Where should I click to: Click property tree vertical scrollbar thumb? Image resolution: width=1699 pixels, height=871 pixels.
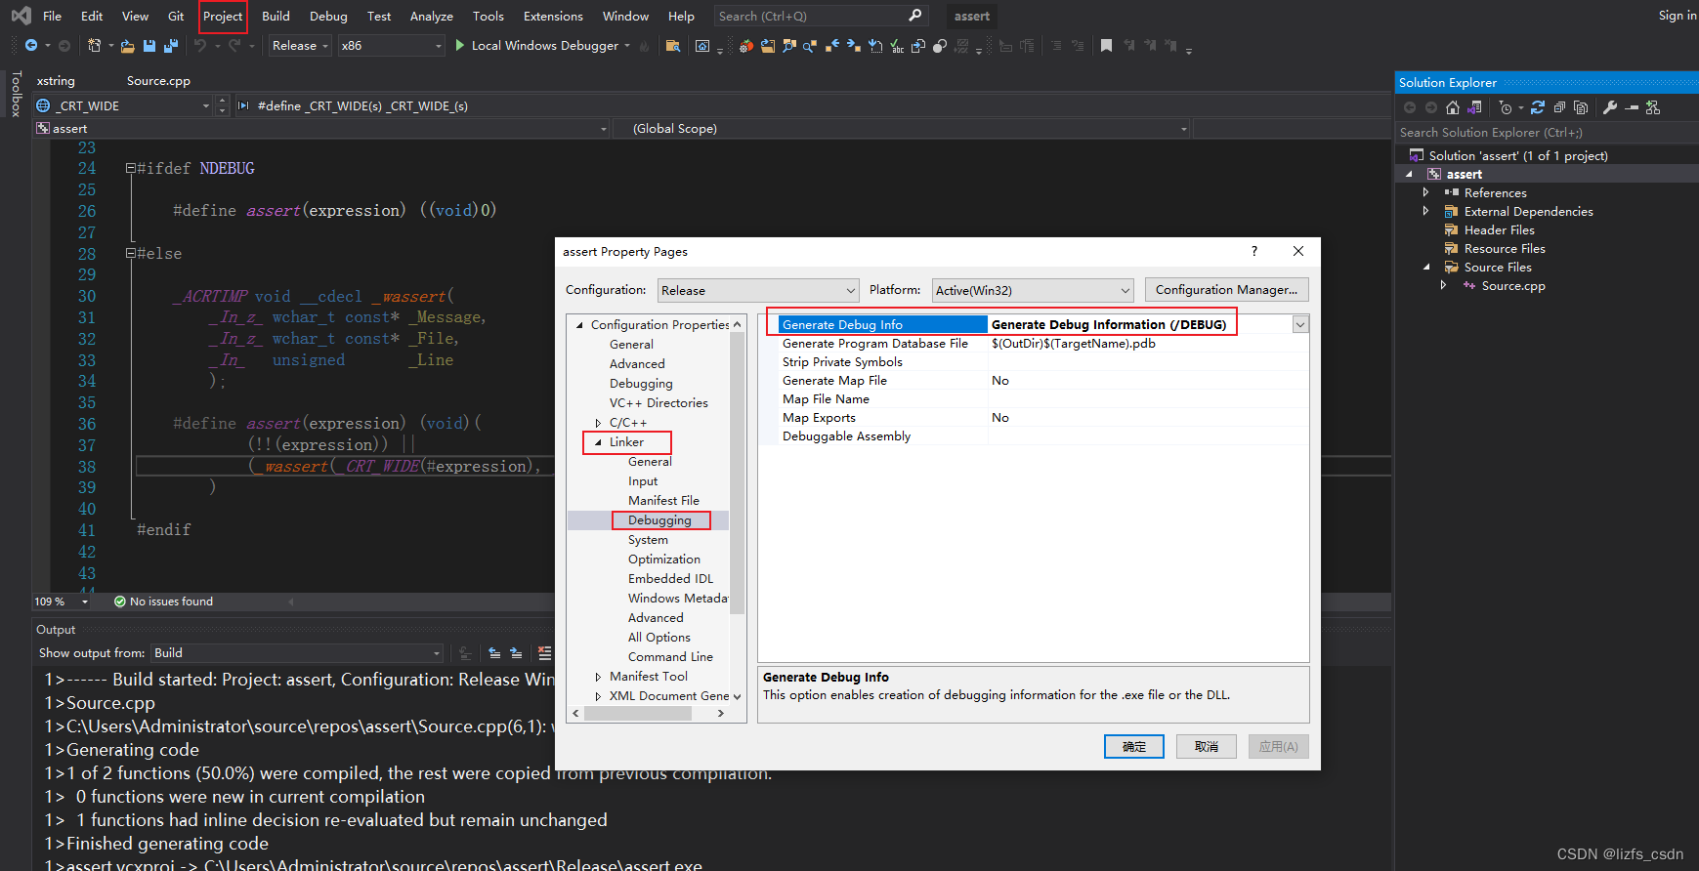click(x=738, y=474)
